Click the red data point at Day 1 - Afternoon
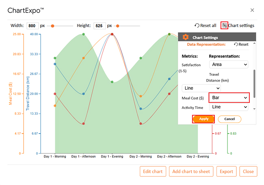 click(84, 124)
